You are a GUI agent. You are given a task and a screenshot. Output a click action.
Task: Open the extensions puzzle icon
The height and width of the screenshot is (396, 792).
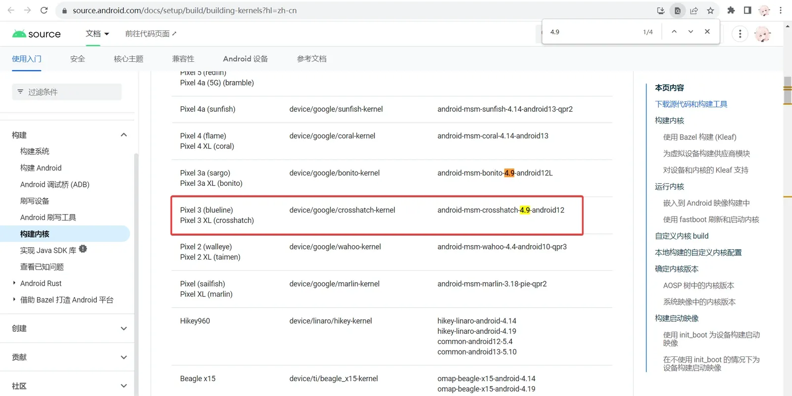pyautogui.click(x=731, y=10)
